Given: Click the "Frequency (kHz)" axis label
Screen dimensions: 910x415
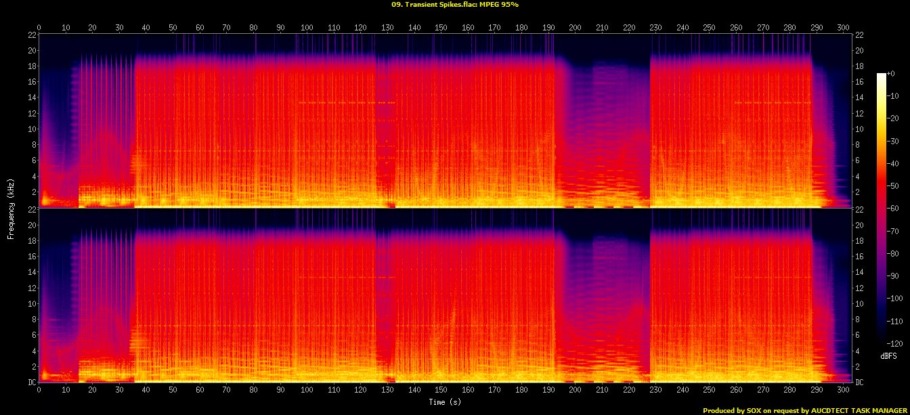Looking at the screenshot, I should [12, 207].
